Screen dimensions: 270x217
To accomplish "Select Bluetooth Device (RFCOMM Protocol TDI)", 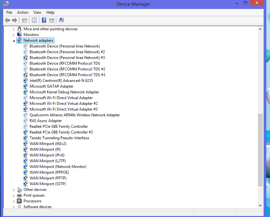I will pos(65,63).
